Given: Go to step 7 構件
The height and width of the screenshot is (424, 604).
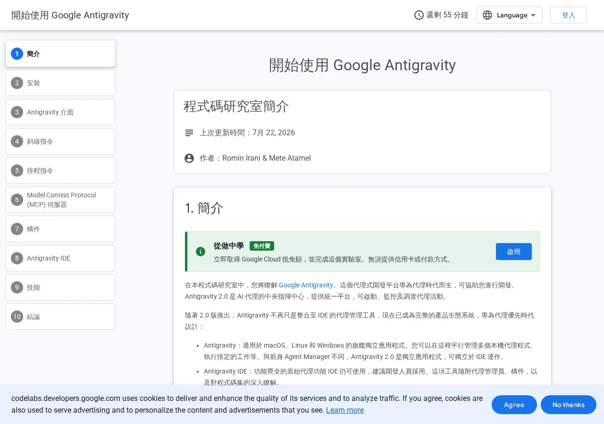Looking at the screenshot, I should [60, 229].
